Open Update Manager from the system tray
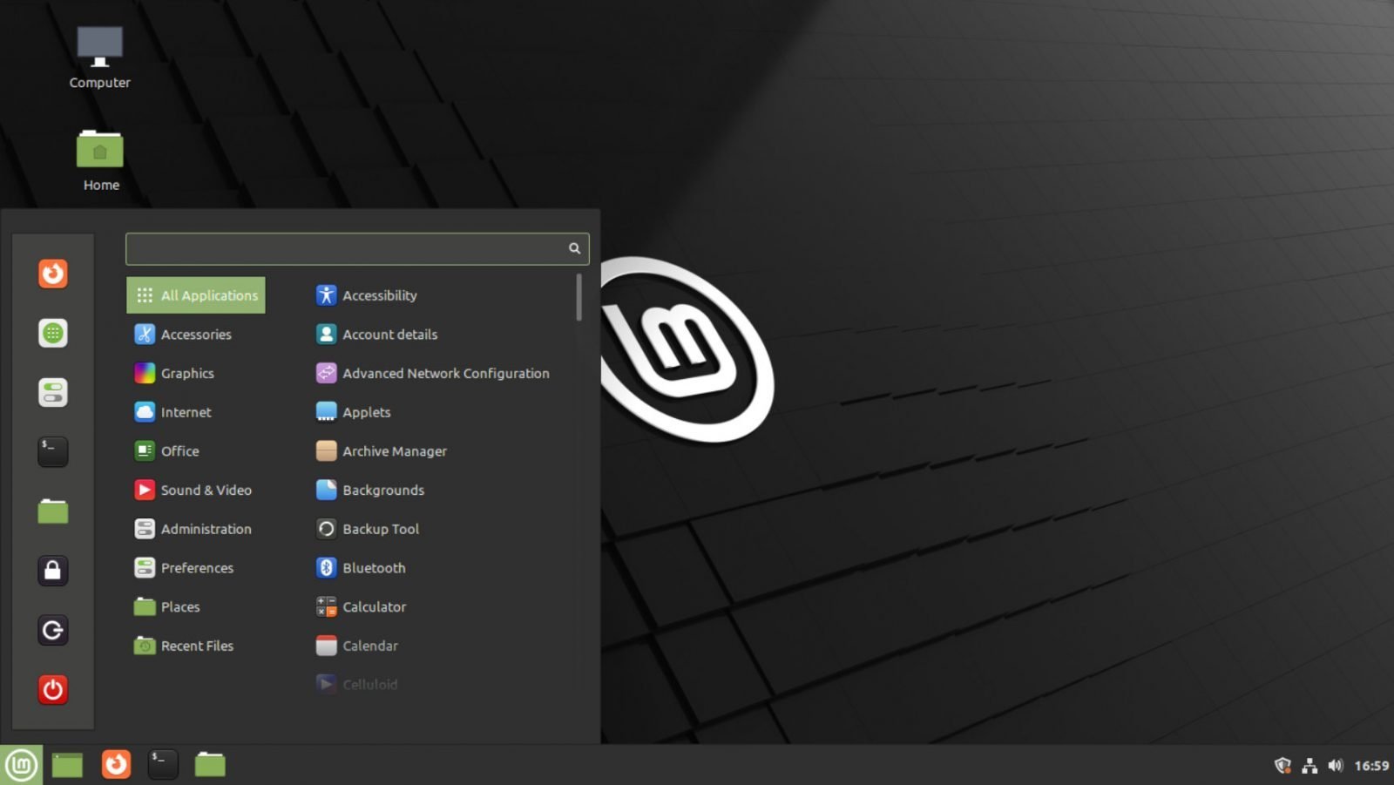Viewport: 1394px width, 785px height. coord(1282,764)
